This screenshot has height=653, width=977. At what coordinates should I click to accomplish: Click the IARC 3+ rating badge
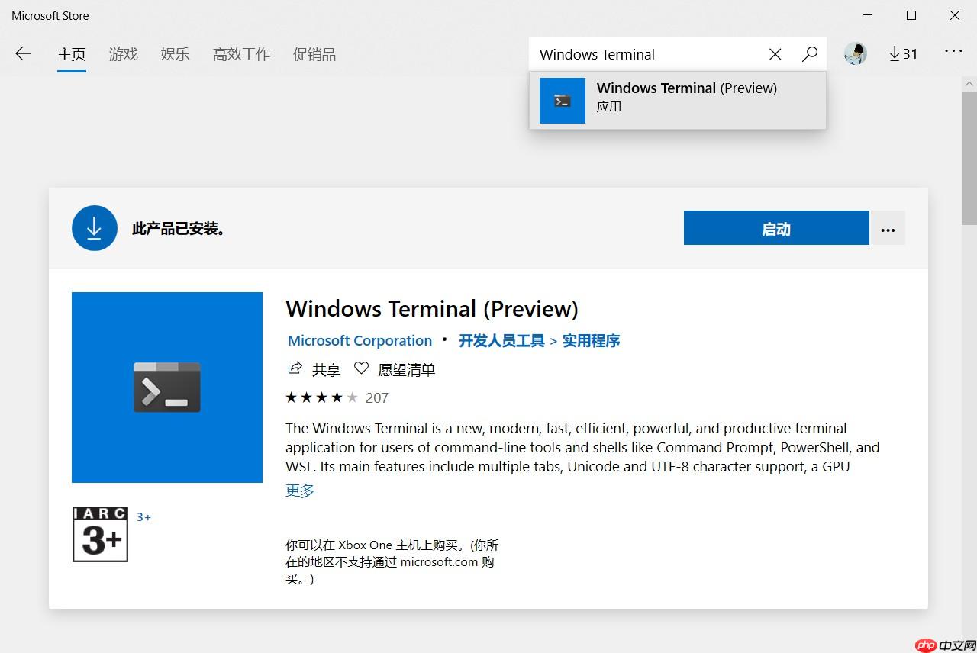(100, 534)
